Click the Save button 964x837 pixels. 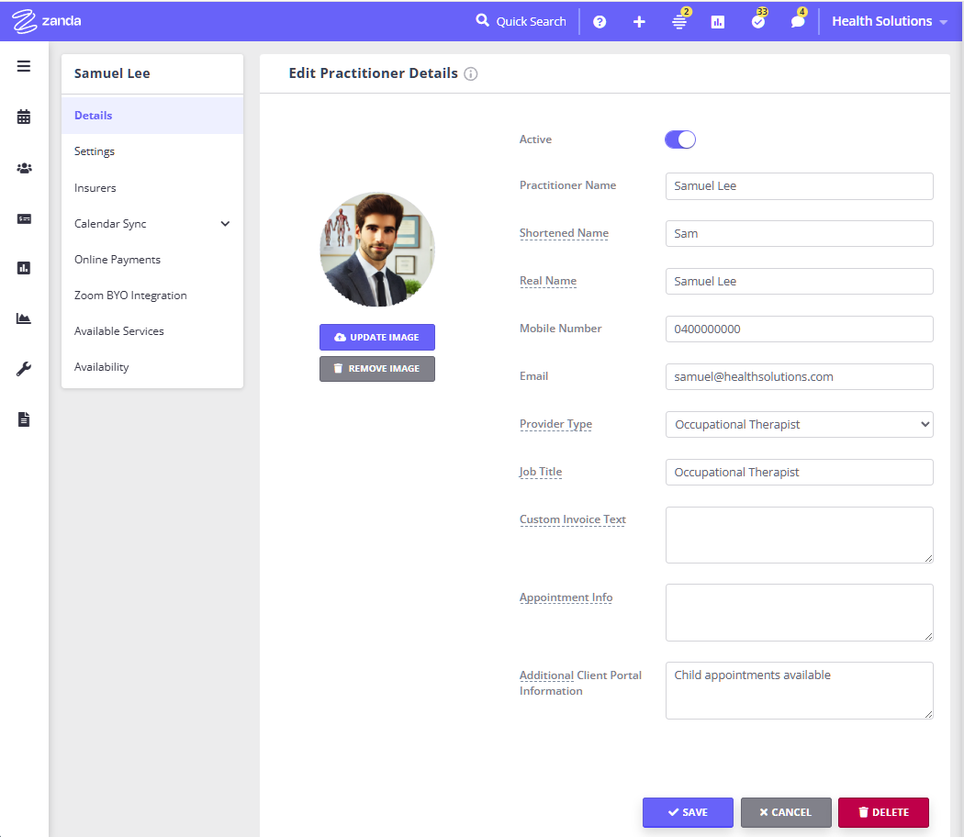(688, 812)
